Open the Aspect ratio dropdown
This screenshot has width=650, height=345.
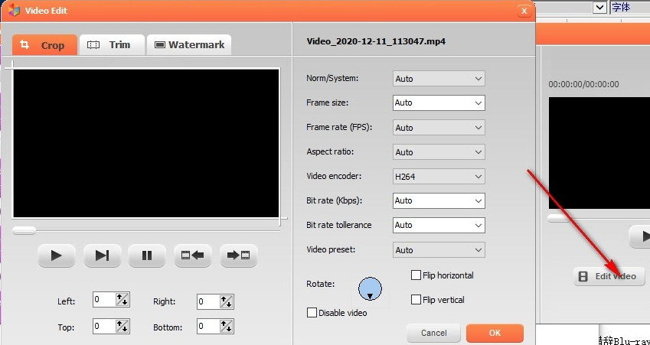tap(439, 152)
